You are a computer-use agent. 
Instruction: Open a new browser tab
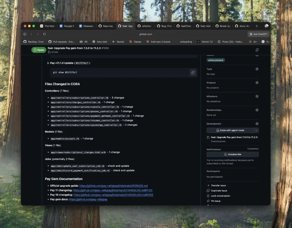257,26
